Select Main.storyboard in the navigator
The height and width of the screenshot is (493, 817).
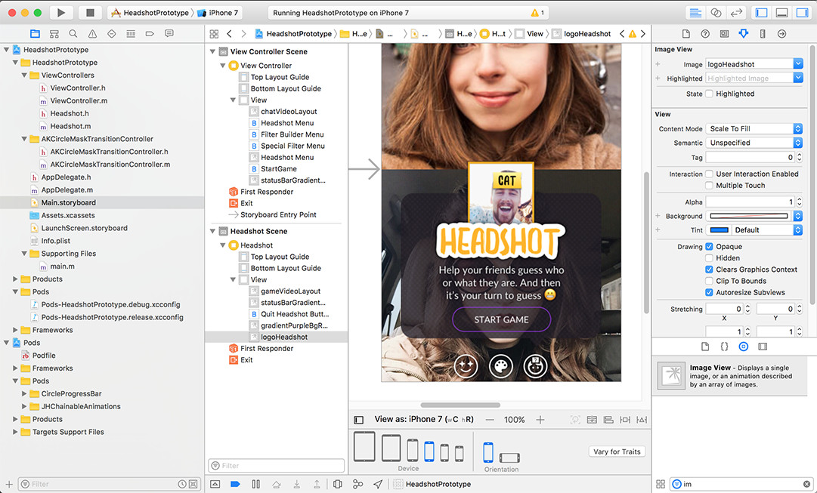[68, 202]
